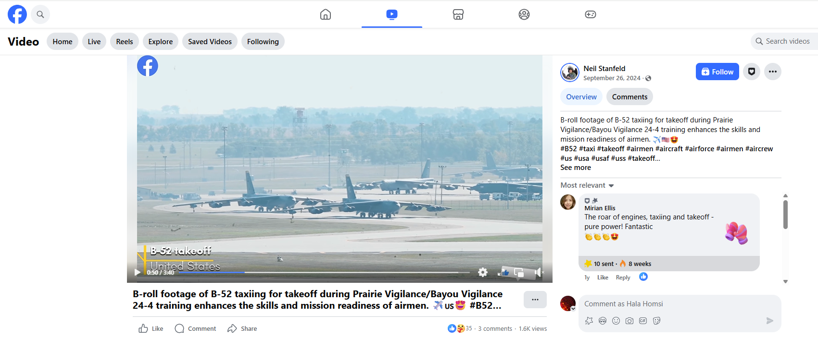The image size is (818, 338).
Task: Open the sticker picker in comment box
Action: pyautogui.click(x=656, y=321)
